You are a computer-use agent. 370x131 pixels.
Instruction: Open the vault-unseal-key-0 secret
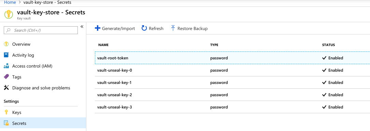(x=232, y=70)
